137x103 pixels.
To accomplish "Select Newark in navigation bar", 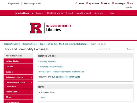I will click(70, 13).
